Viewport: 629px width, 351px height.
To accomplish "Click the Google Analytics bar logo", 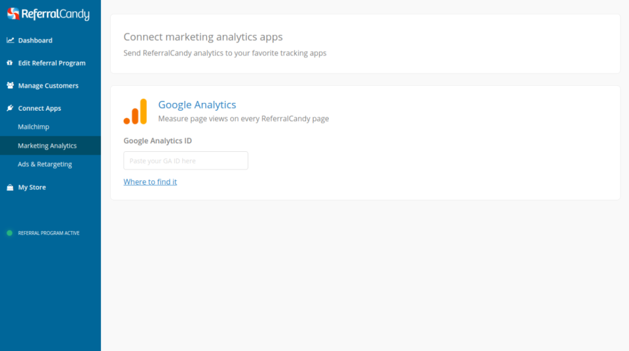I will tap(136, 111).
